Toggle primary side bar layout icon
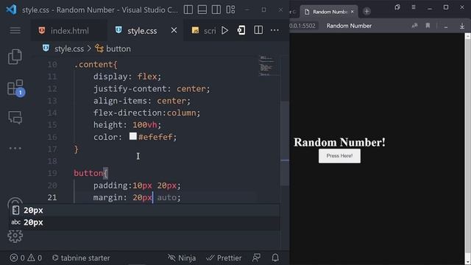 188,10
